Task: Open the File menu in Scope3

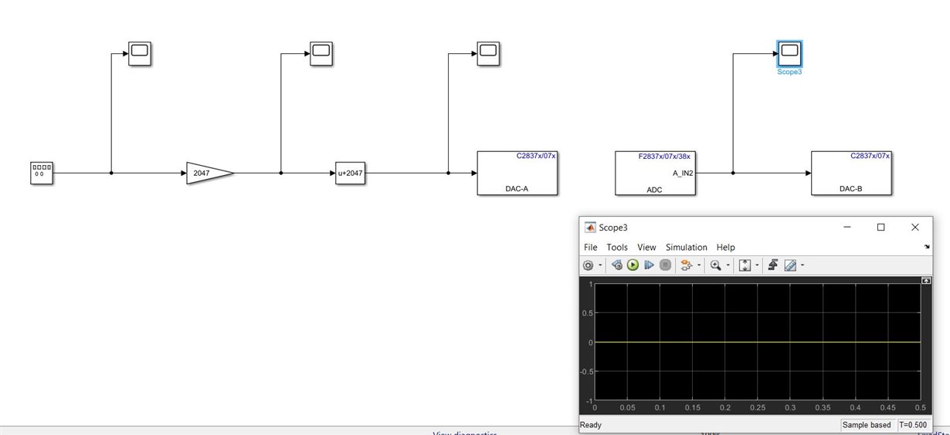Action: click(591, 247)
